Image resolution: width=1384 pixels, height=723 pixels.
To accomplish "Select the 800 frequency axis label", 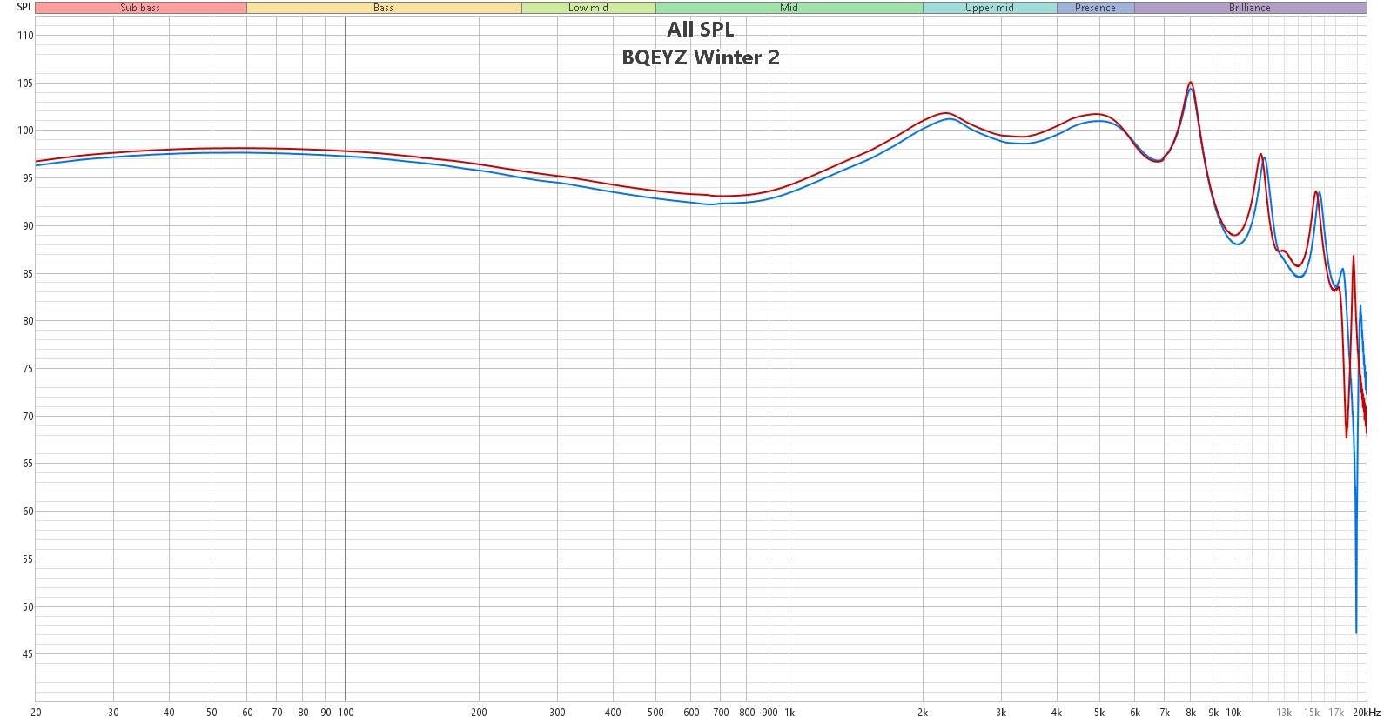I will pos(747,713).
